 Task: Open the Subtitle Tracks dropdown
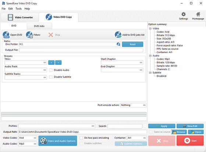click(x=26, y=77)
